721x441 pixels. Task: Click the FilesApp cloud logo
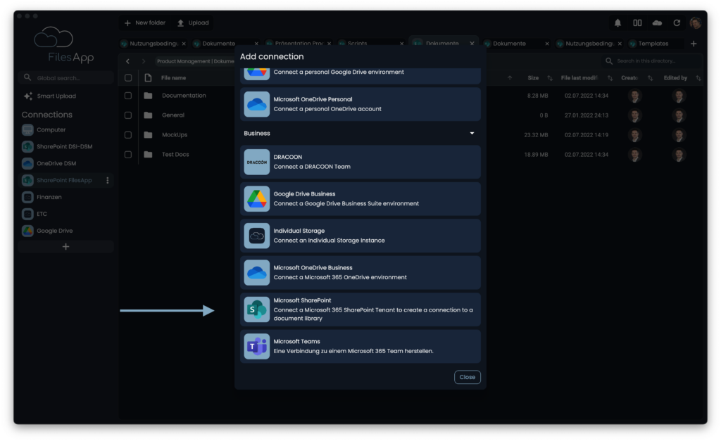(54, 37)
